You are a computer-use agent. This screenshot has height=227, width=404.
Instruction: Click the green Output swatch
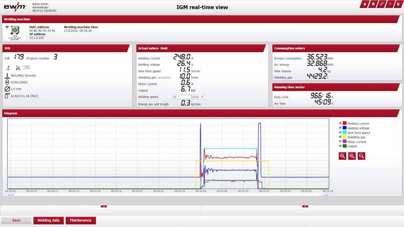[x=344, y=146]
